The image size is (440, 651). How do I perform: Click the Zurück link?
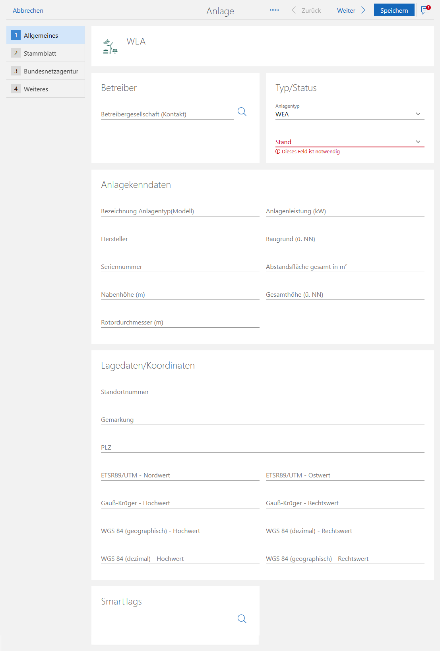pyautogui.click(x=311, y=11)
